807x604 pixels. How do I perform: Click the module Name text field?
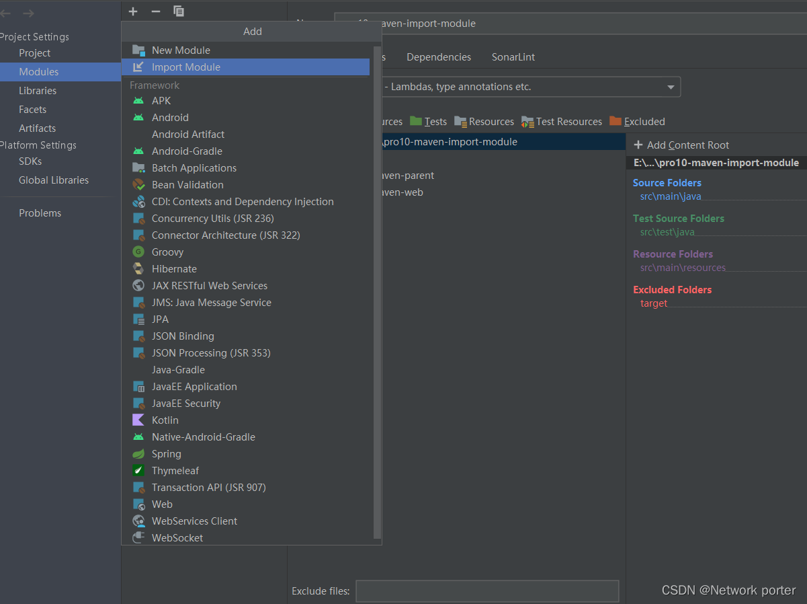[x=570, y=24]
